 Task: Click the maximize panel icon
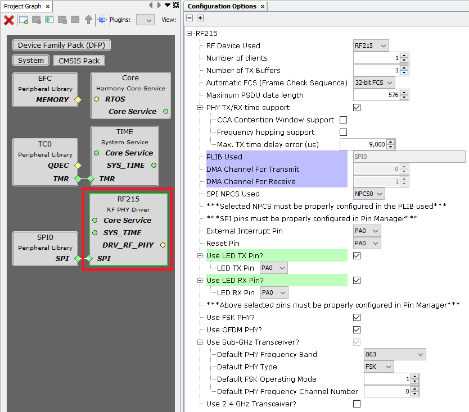click(176, 5)
